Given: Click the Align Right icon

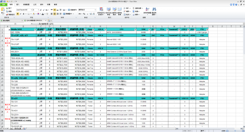Looking at the screenshot, I should [x=58, y=14].
